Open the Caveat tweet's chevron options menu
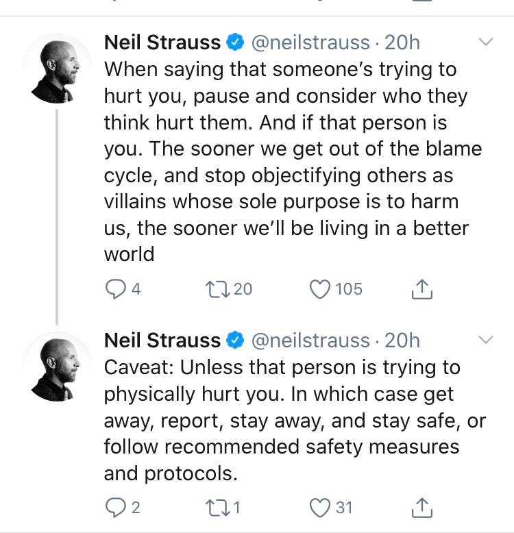Viewport: 514px width, 533px height. [x=485, y=340]
